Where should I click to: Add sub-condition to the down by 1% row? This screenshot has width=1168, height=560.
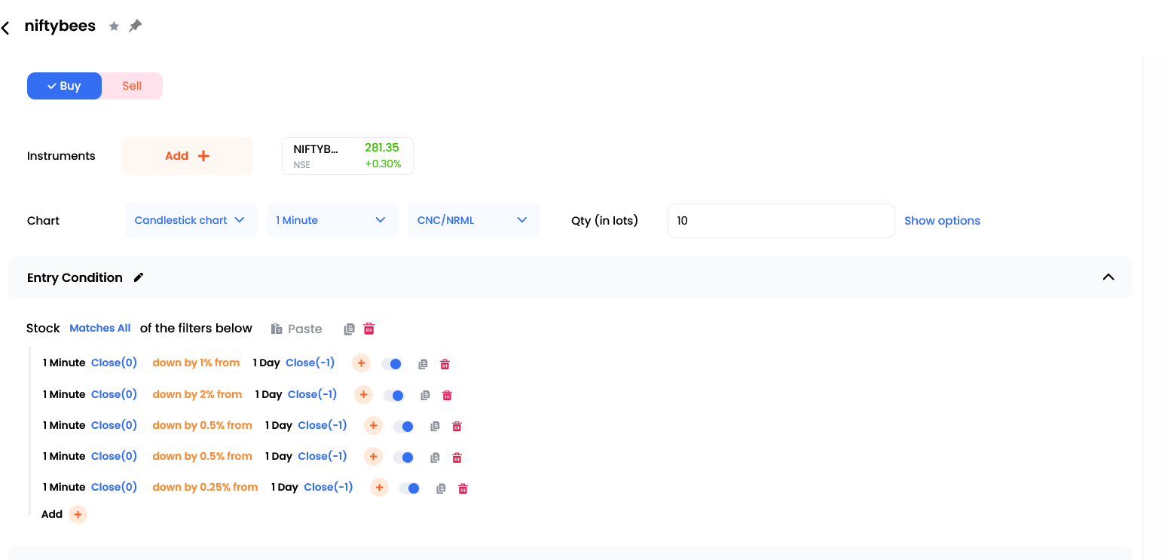[361, 363]
